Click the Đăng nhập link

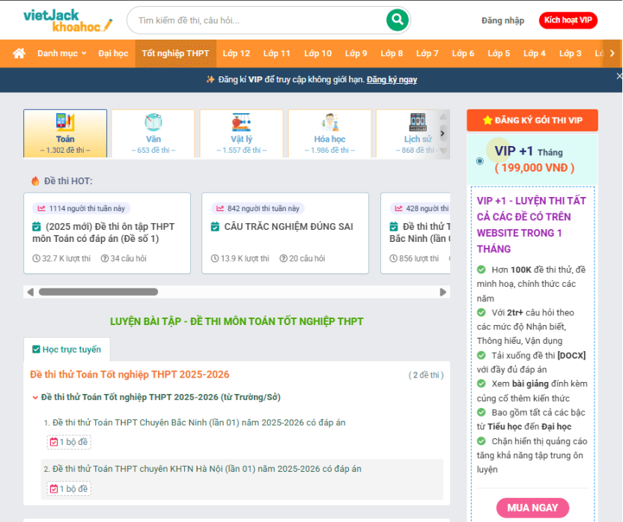tap(502, 20)
